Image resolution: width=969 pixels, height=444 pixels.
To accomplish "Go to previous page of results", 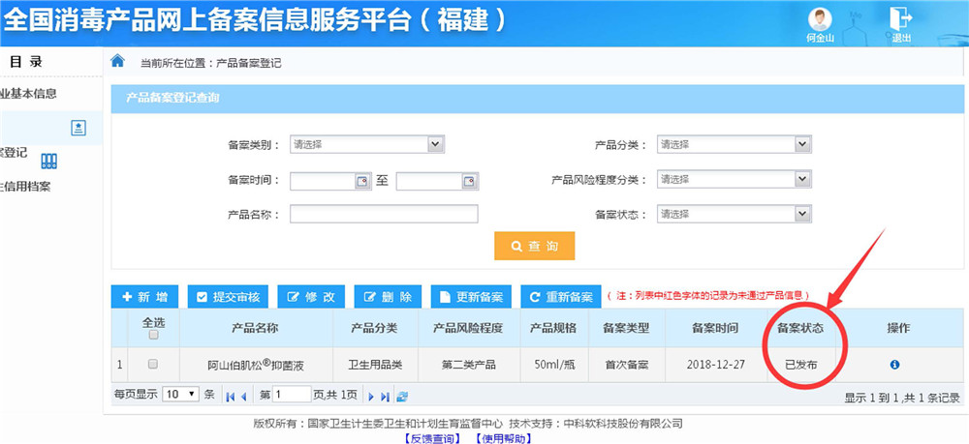I will click(243, 397).
